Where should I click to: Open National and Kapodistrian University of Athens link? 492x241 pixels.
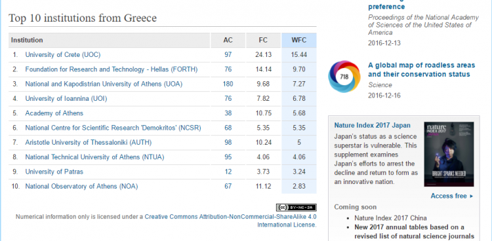(x=104, y=84)
